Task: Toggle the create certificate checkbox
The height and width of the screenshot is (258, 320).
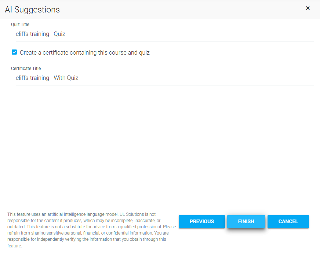Action: [14, 52]
